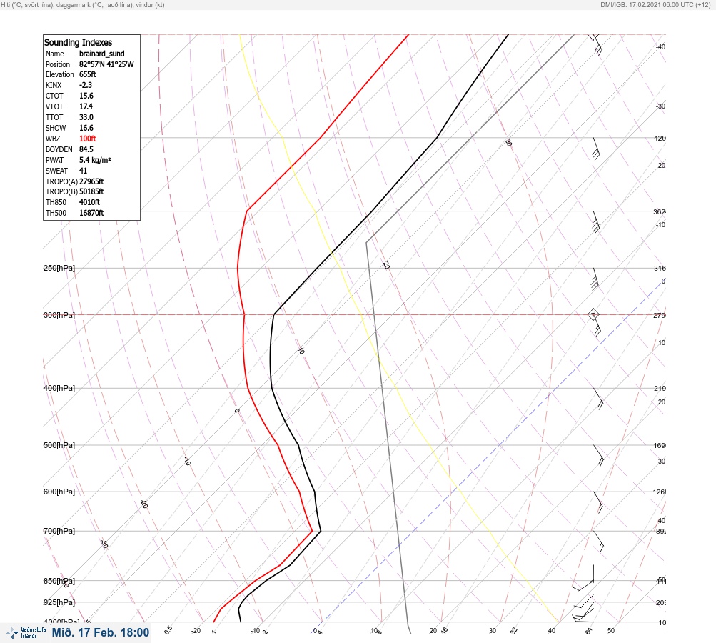
Task: Click the temperature axis label 40
Action: click(x=552, y=631)
